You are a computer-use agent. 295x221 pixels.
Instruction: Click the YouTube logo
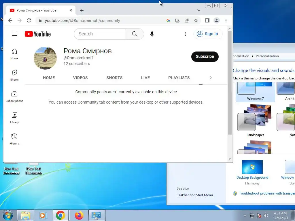[x=38, y=34]
